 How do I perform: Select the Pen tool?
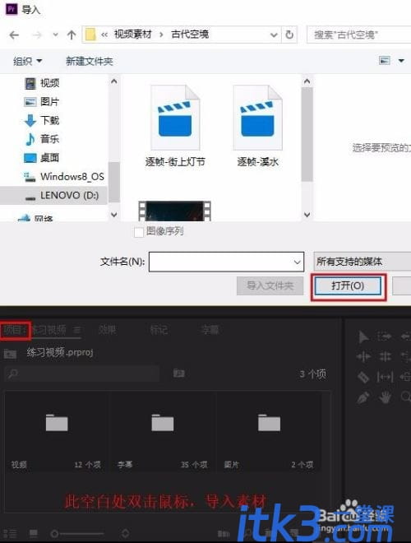click(363, 397)
